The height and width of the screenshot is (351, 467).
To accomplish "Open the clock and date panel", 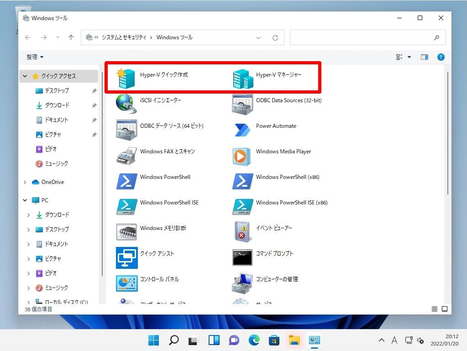I will pos(444,340).
